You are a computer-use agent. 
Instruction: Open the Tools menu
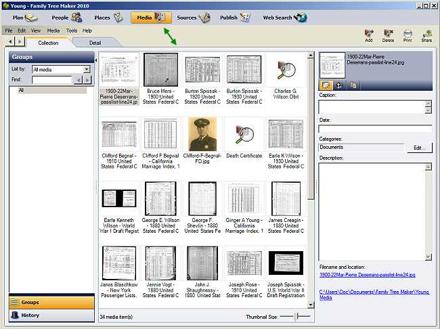72,30
